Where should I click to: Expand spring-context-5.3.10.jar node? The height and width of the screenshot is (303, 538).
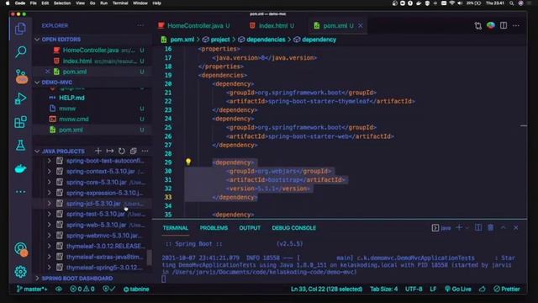[x=50, y=171]
